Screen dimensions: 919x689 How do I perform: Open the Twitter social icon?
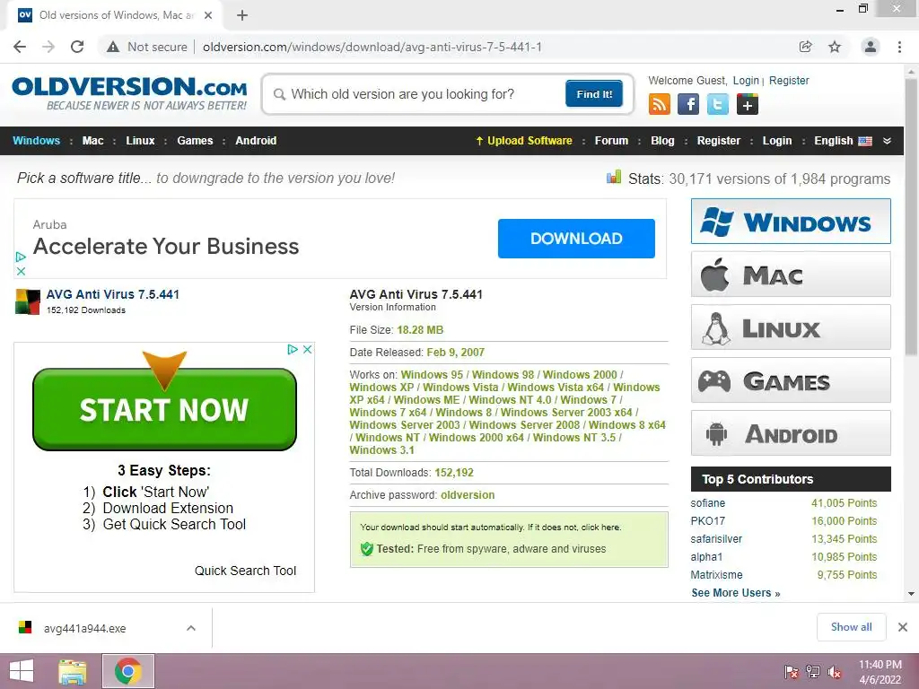click(x=717, y=104)
